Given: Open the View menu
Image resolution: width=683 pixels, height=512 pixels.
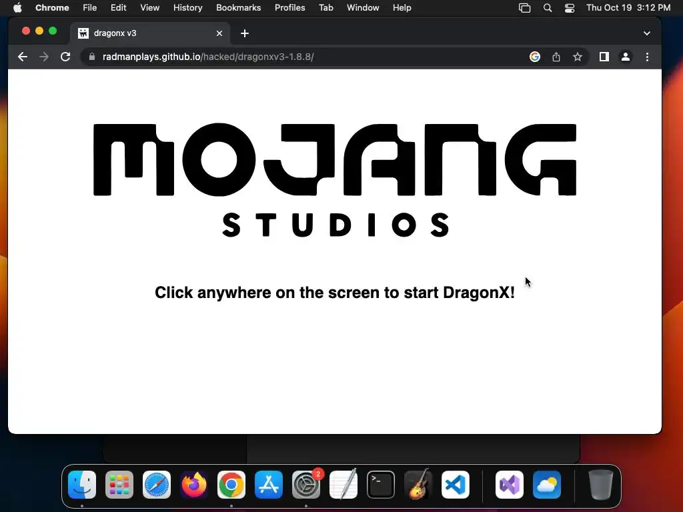Looking at the screenshot, I should coord(149,8).
